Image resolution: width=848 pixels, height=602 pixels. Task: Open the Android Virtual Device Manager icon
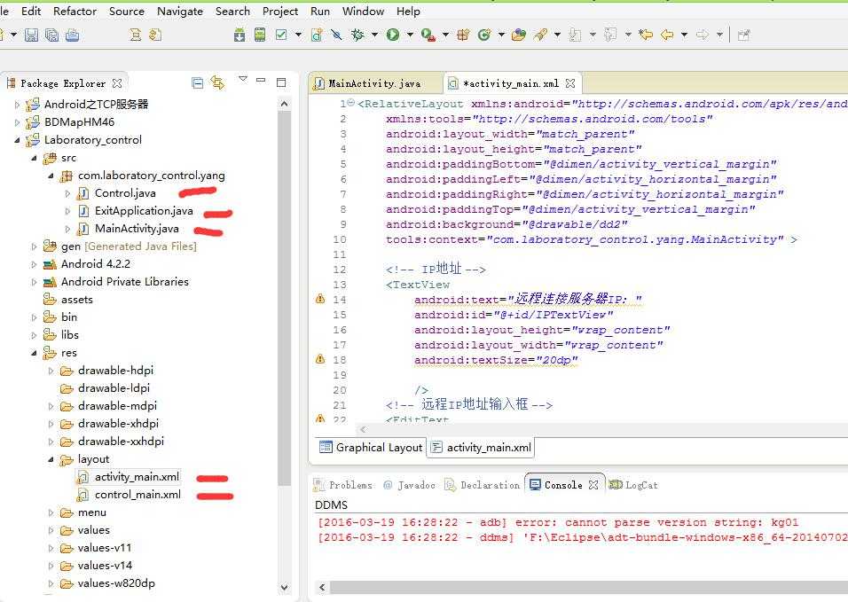click(260, 35)
